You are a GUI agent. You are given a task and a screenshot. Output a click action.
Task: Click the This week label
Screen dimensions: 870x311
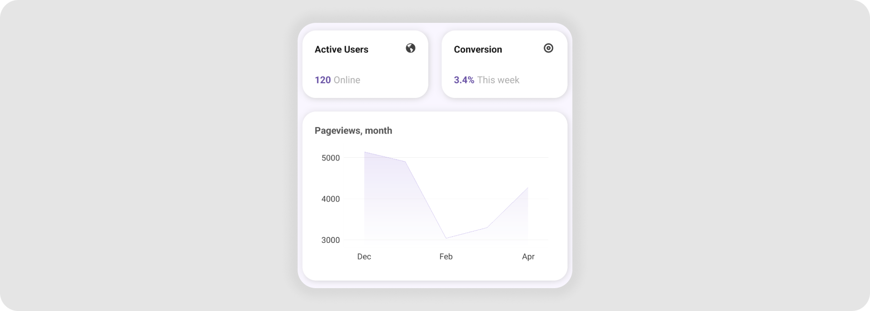498,80
